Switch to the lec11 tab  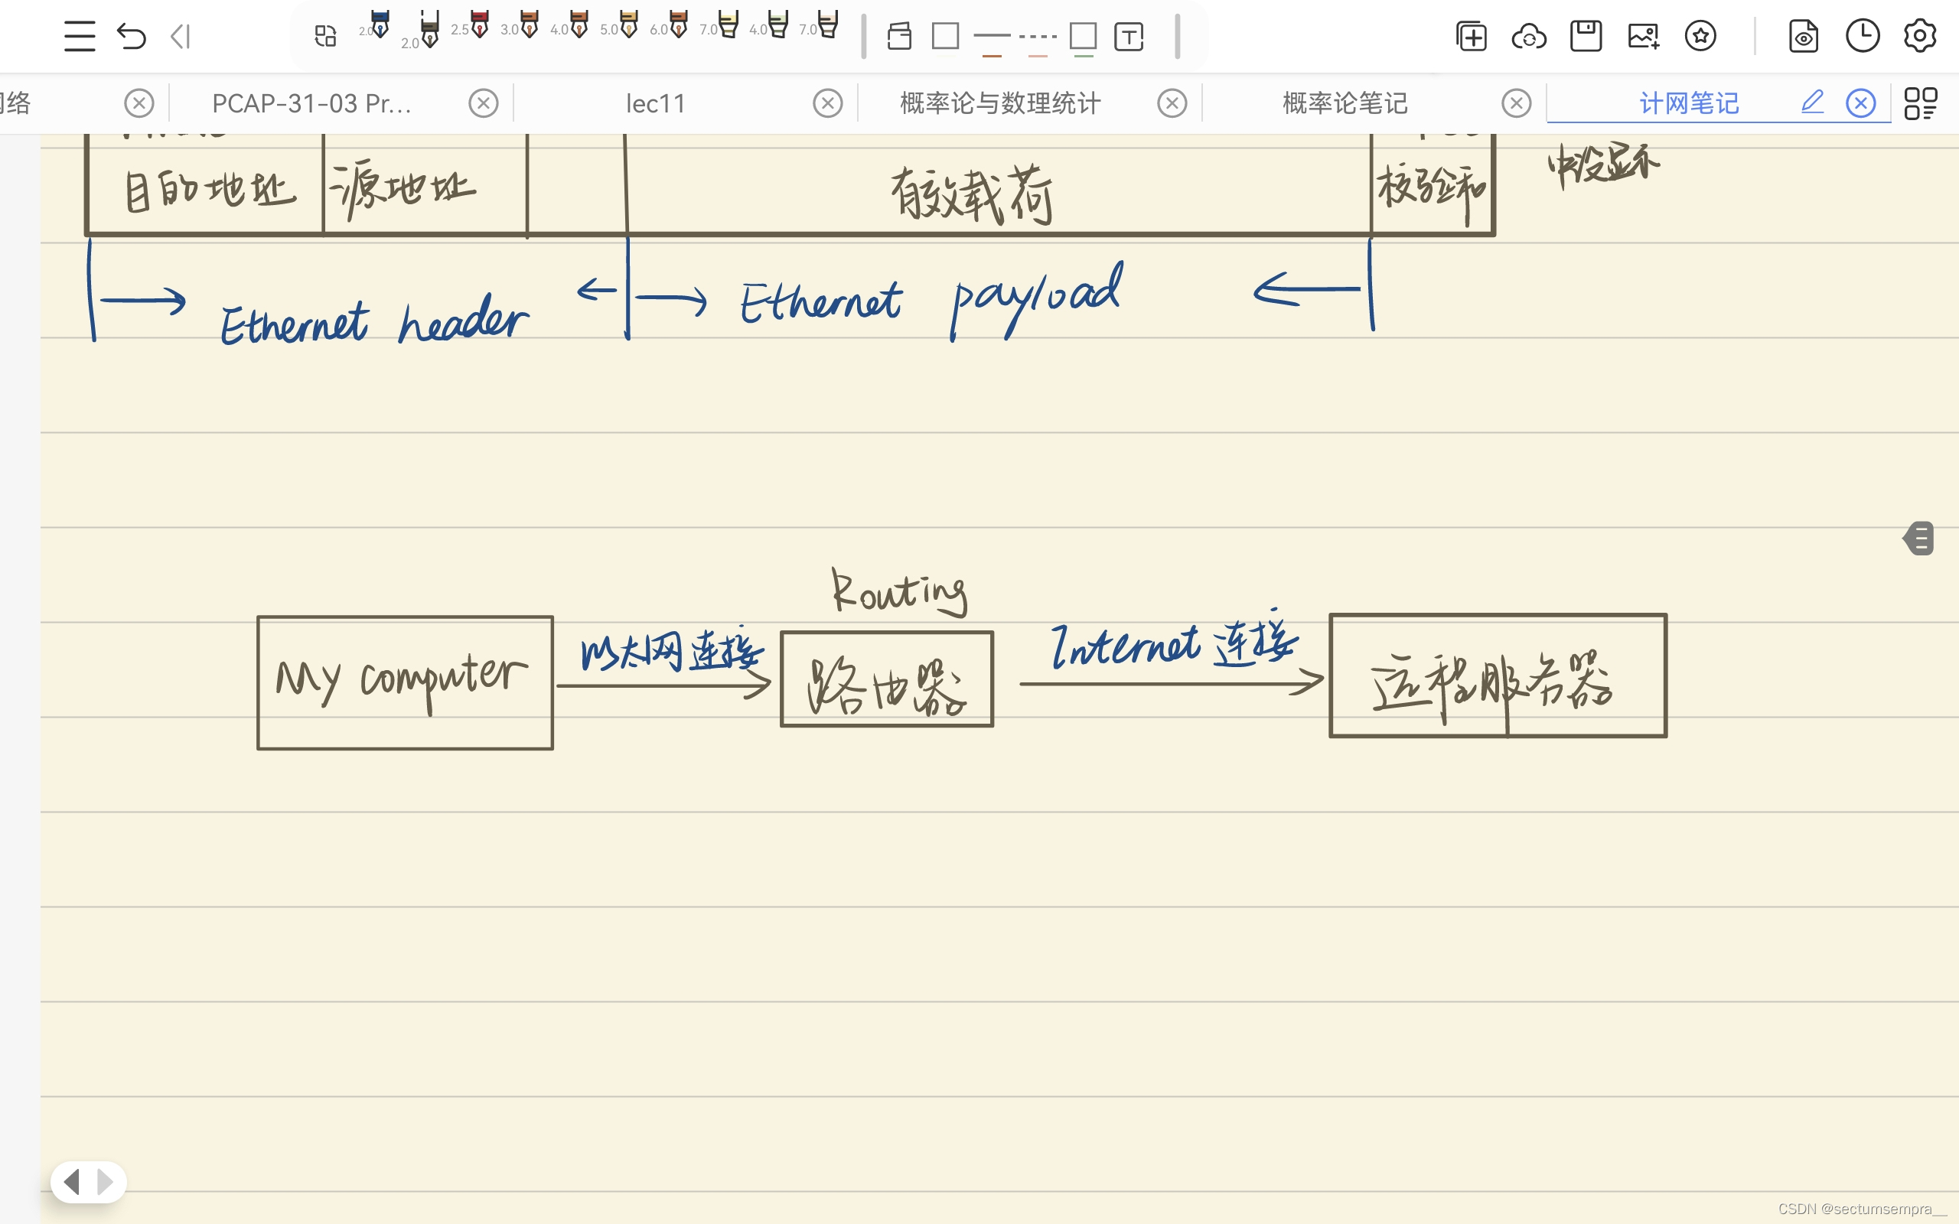tap(656, 103)
